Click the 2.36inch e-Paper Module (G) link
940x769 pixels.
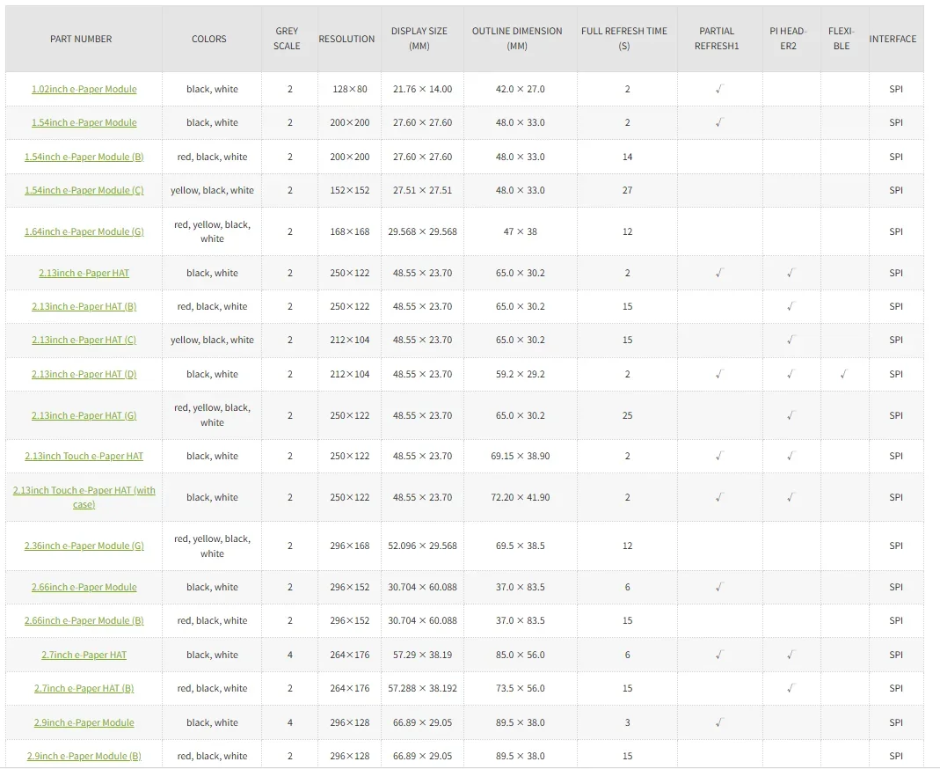[x=84, y=546]
